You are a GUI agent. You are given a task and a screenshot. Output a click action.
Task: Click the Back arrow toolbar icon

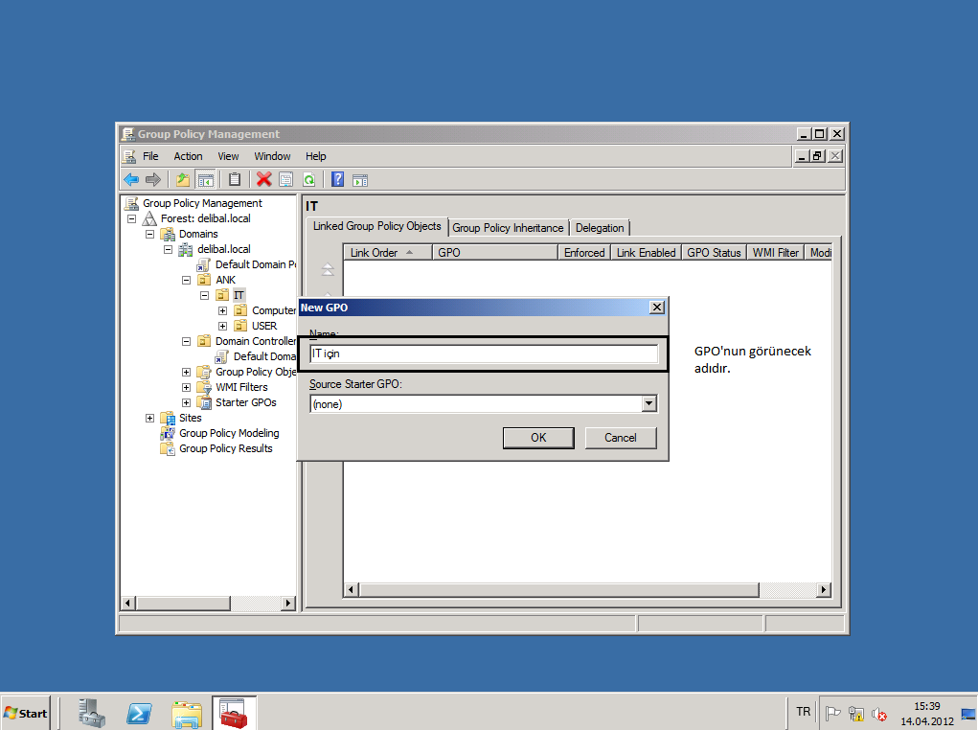131,179
